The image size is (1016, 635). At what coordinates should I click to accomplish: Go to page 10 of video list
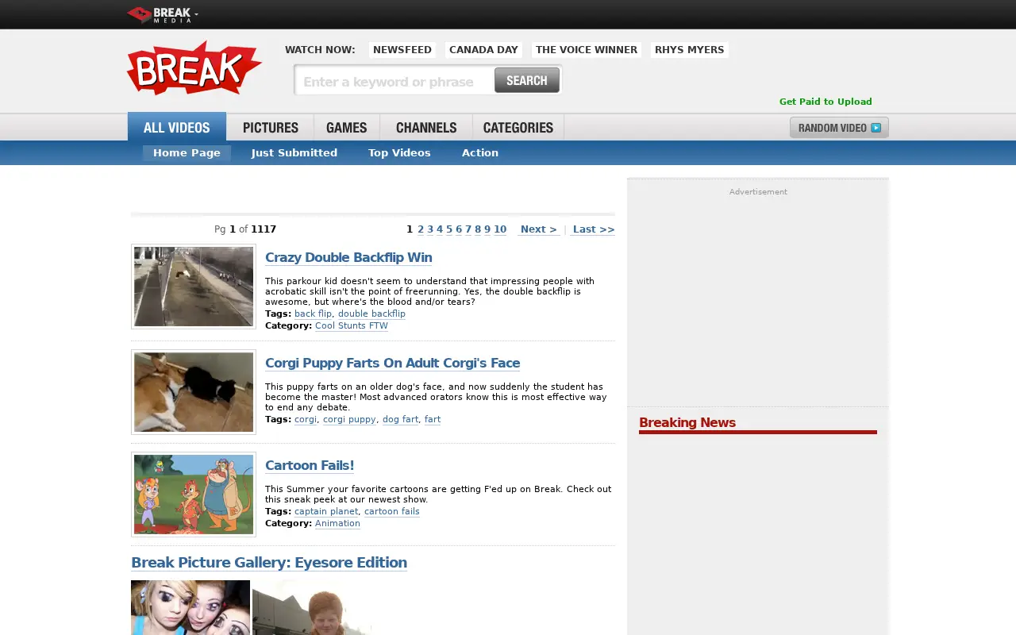(x=500, y=229)
